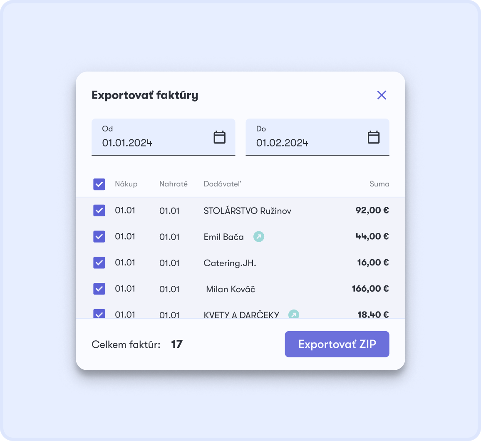Select supplier name Emil Bača
Image resolution: width=481 pixels, height=441 pixels.
tap(223, 237)
